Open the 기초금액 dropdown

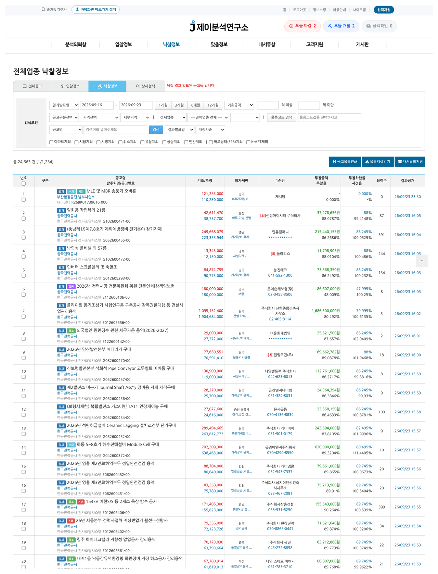coord(239,105)
